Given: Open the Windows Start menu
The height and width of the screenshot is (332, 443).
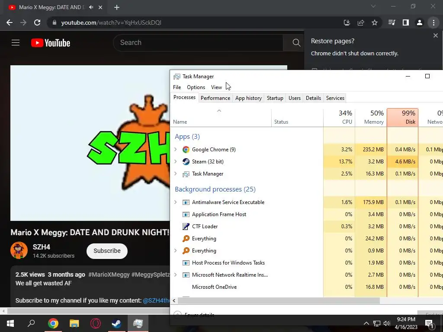Looking at the screenshot, I should (10, 323).
